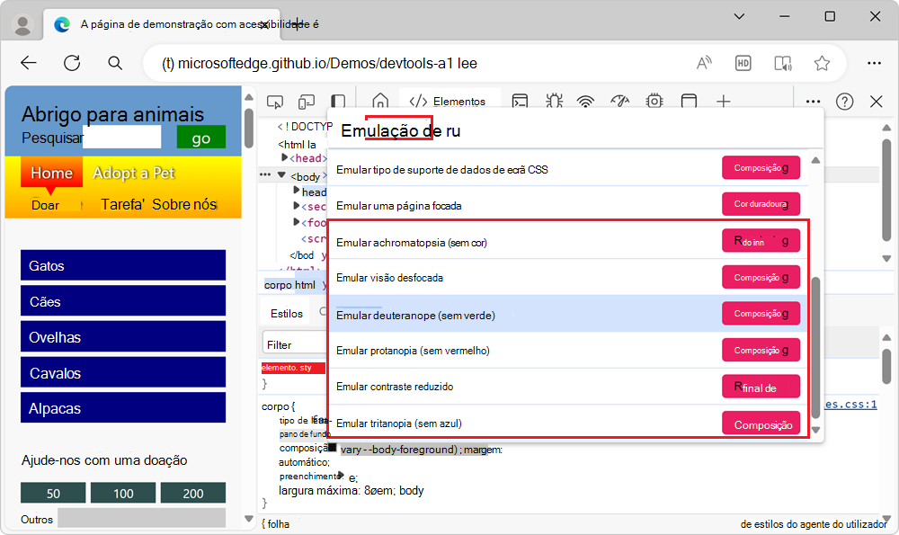The width and height of the screenshot is (899, 535).
Task: Add page to favorites with star icon
Action: (823, 63)
